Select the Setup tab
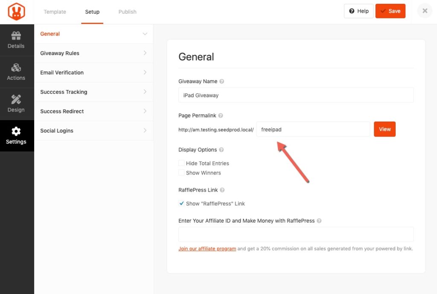Screen dimensions: 437x294 click(x=92, y=12)
